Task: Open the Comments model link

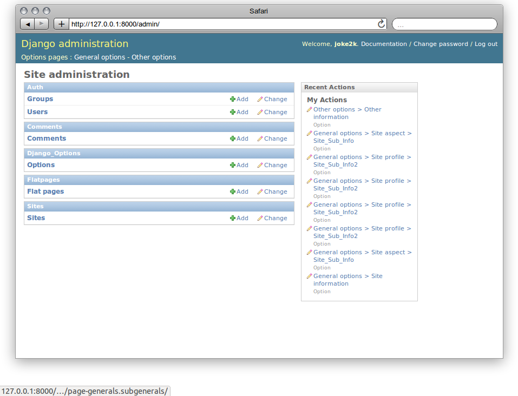Action: [47, 138]
